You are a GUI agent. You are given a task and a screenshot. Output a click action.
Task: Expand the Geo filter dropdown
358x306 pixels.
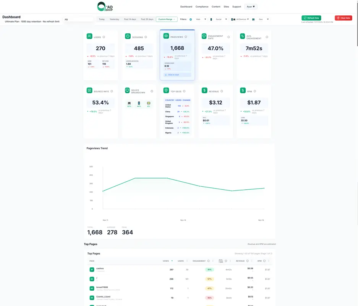(260, 19)
